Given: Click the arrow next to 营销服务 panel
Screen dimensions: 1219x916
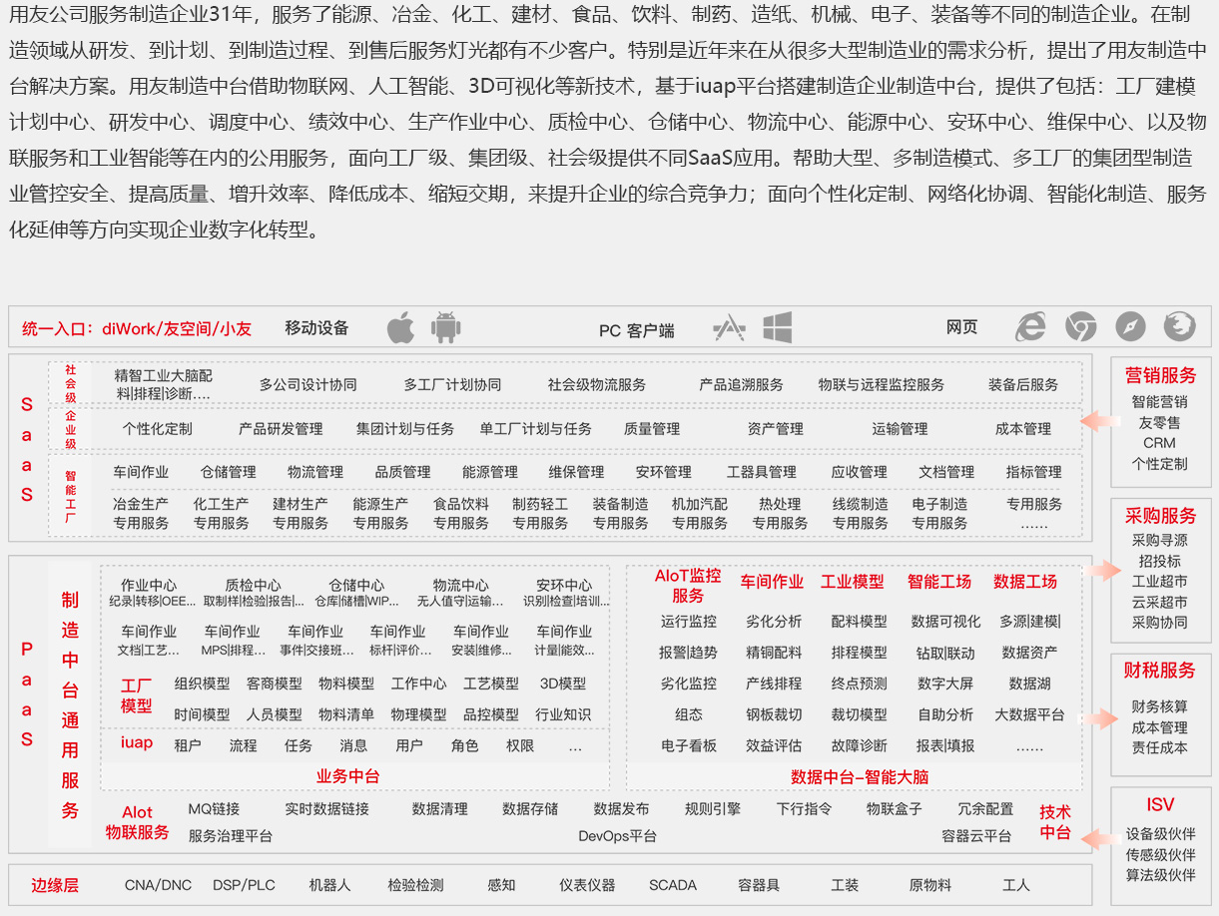Looking at the screenshot, I should [x=1096, y=421].
